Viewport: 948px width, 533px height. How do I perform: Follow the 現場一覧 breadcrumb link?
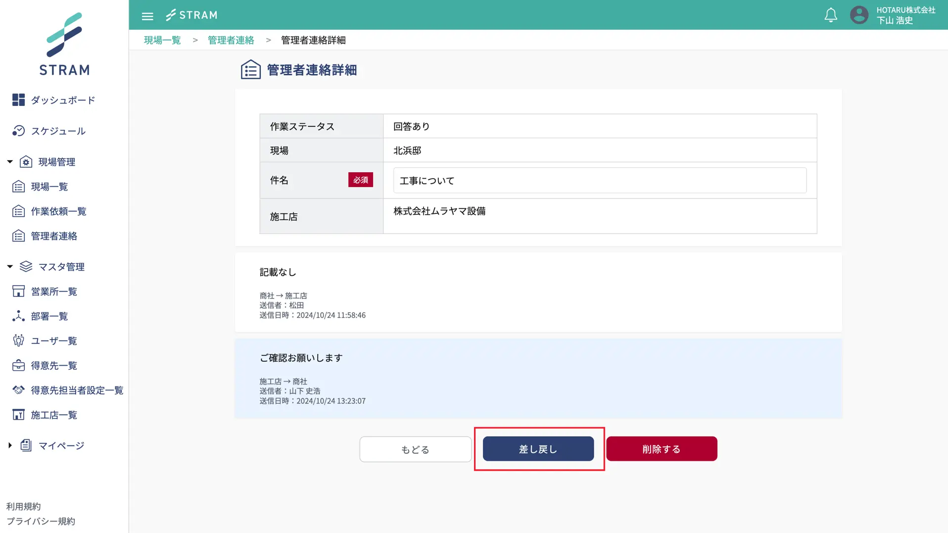click(162, 40)
